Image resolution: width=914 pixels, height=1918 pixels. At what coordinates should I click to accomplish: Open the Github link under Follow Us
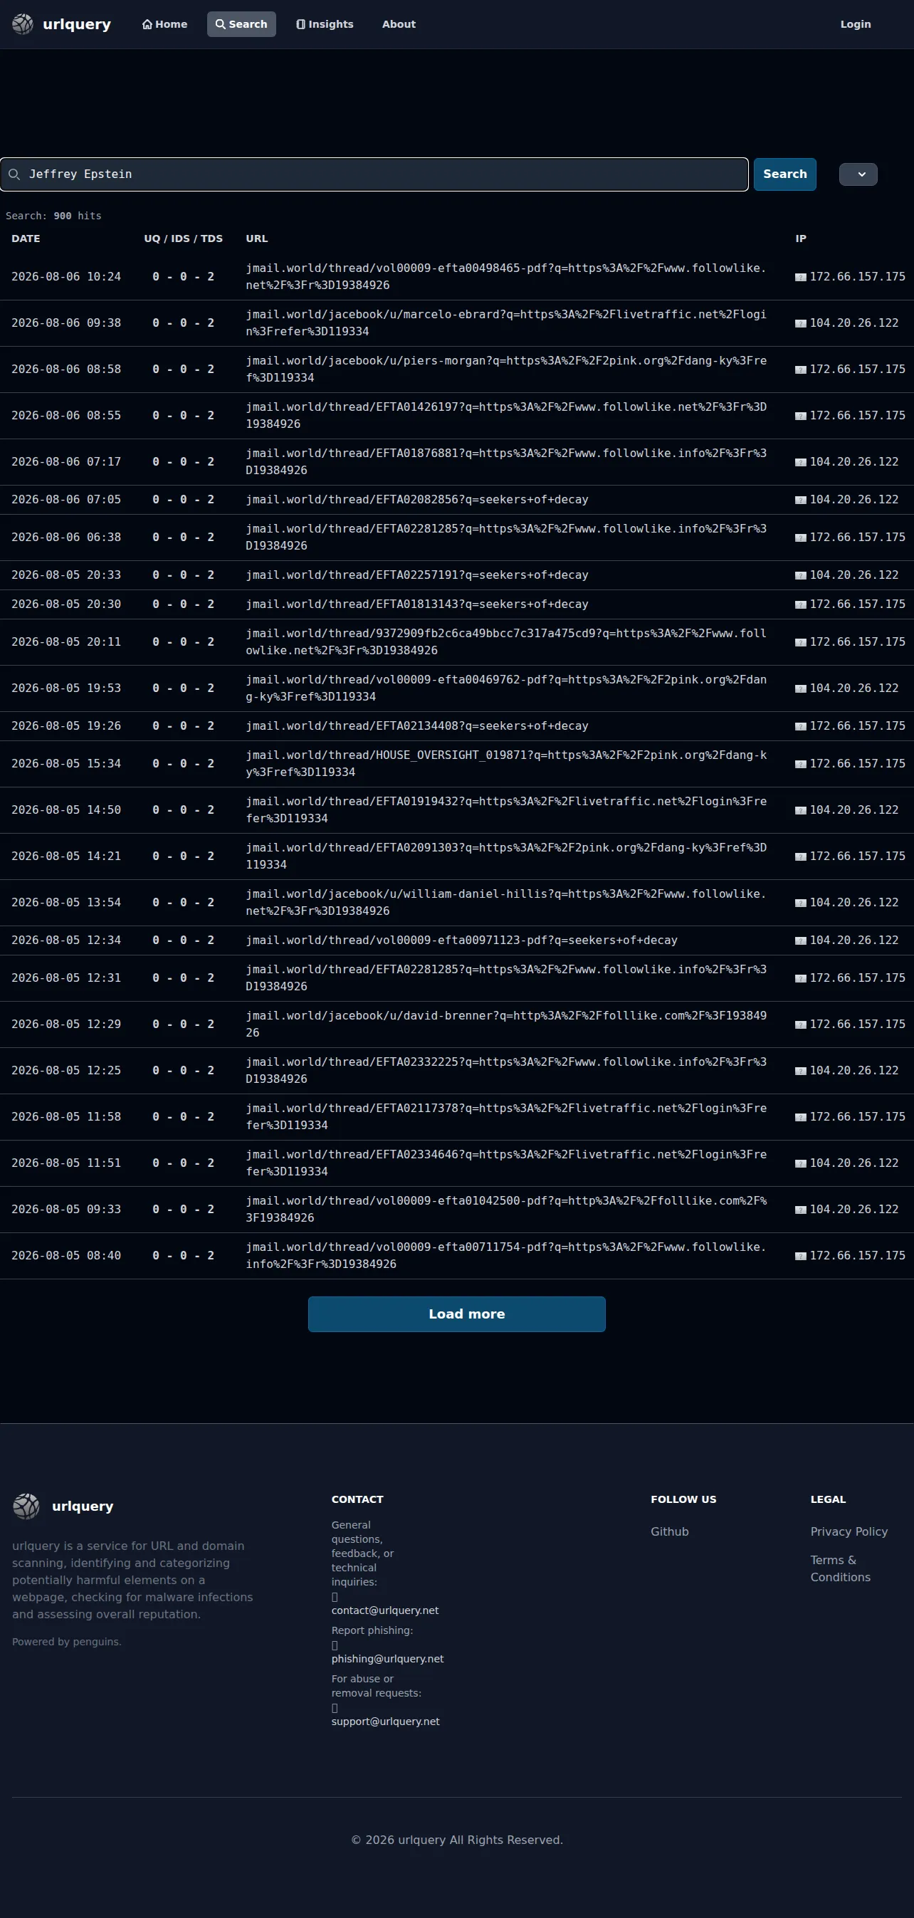tap(669, 1531)
